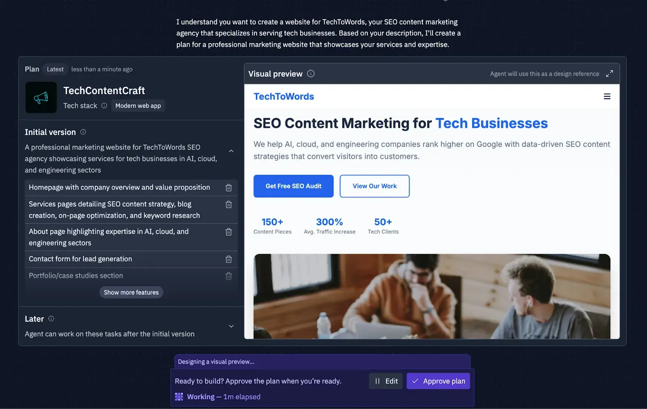Click the hero photo in the preview
This screenshot has width=647, height=409.
tap(432, 296)
